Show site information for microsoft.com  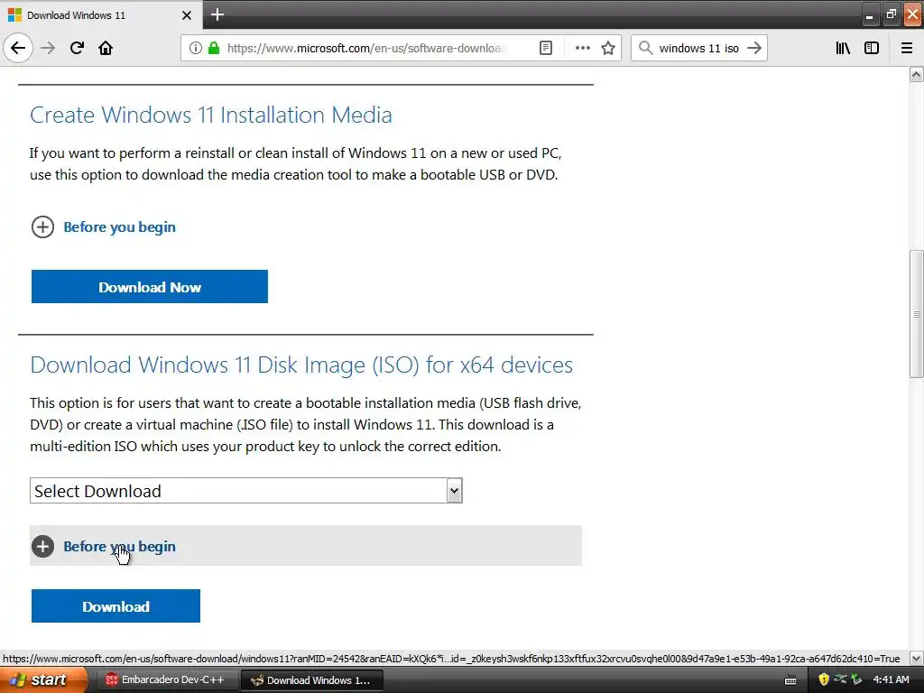pos(196,48)
